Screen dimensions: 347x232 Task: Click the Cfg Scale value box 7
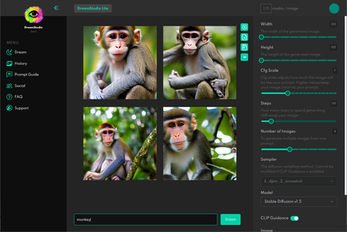click(x=335, y=71)
